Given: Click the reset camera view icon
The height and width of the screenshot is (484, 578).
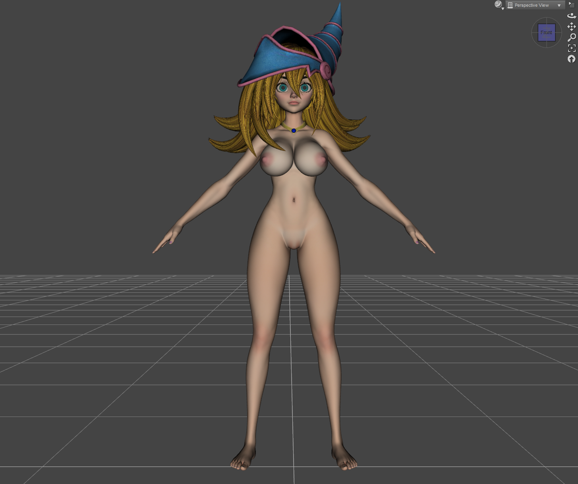Looking at the screenshot, I should coord(572,59).
